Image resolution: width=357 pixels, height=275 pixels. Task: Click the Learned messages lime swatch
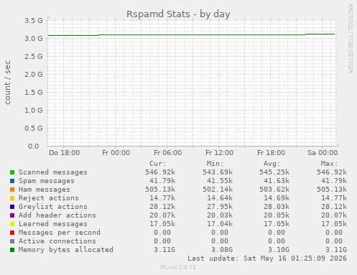[x=12, y=224]
